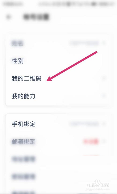Screen dimensions: 117x194
Task: Tap the chevron on 邮箱绑定 row
Action: [104, 141]
